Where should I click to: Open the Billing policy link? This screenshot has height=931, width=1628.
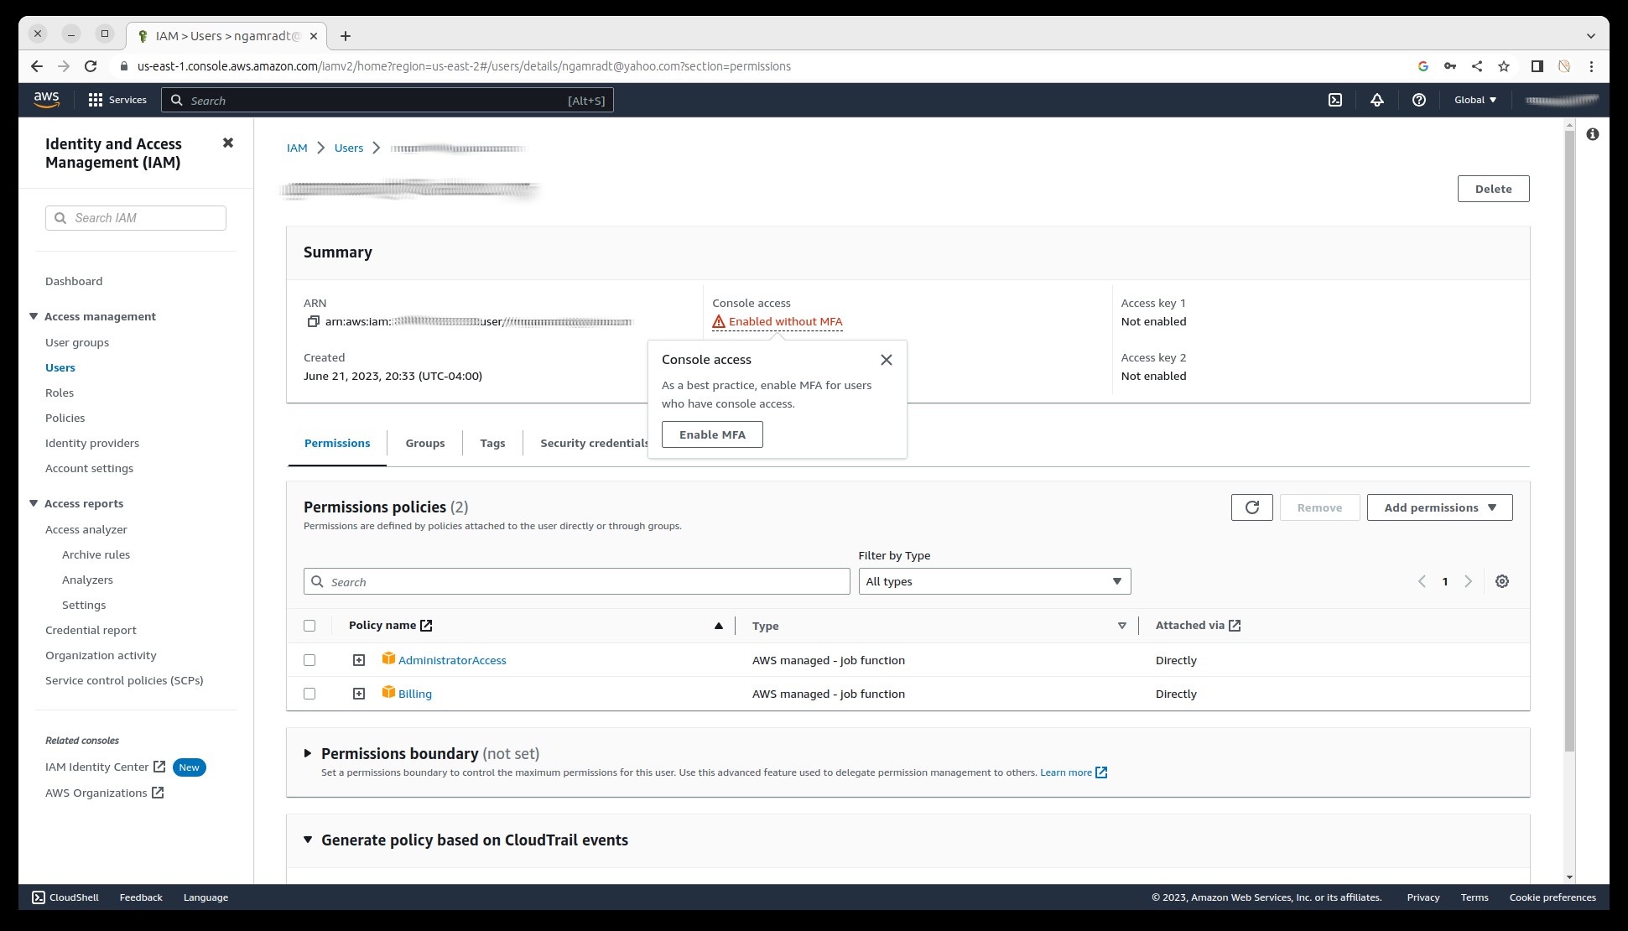click(x=415, y=694)
